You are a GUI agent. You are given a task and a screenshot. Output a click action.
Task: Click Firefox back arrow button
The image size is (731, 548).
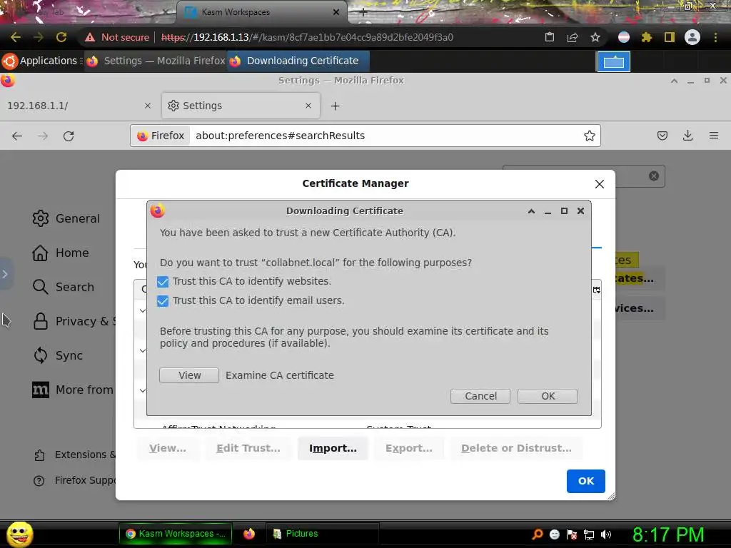point(17,136)
